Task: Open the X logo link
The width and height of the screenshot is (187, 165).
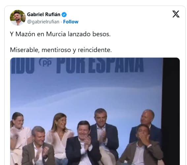Action: click(176, 14)
